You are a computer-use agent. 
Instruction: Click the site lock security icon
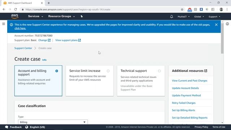pos(23,9)
